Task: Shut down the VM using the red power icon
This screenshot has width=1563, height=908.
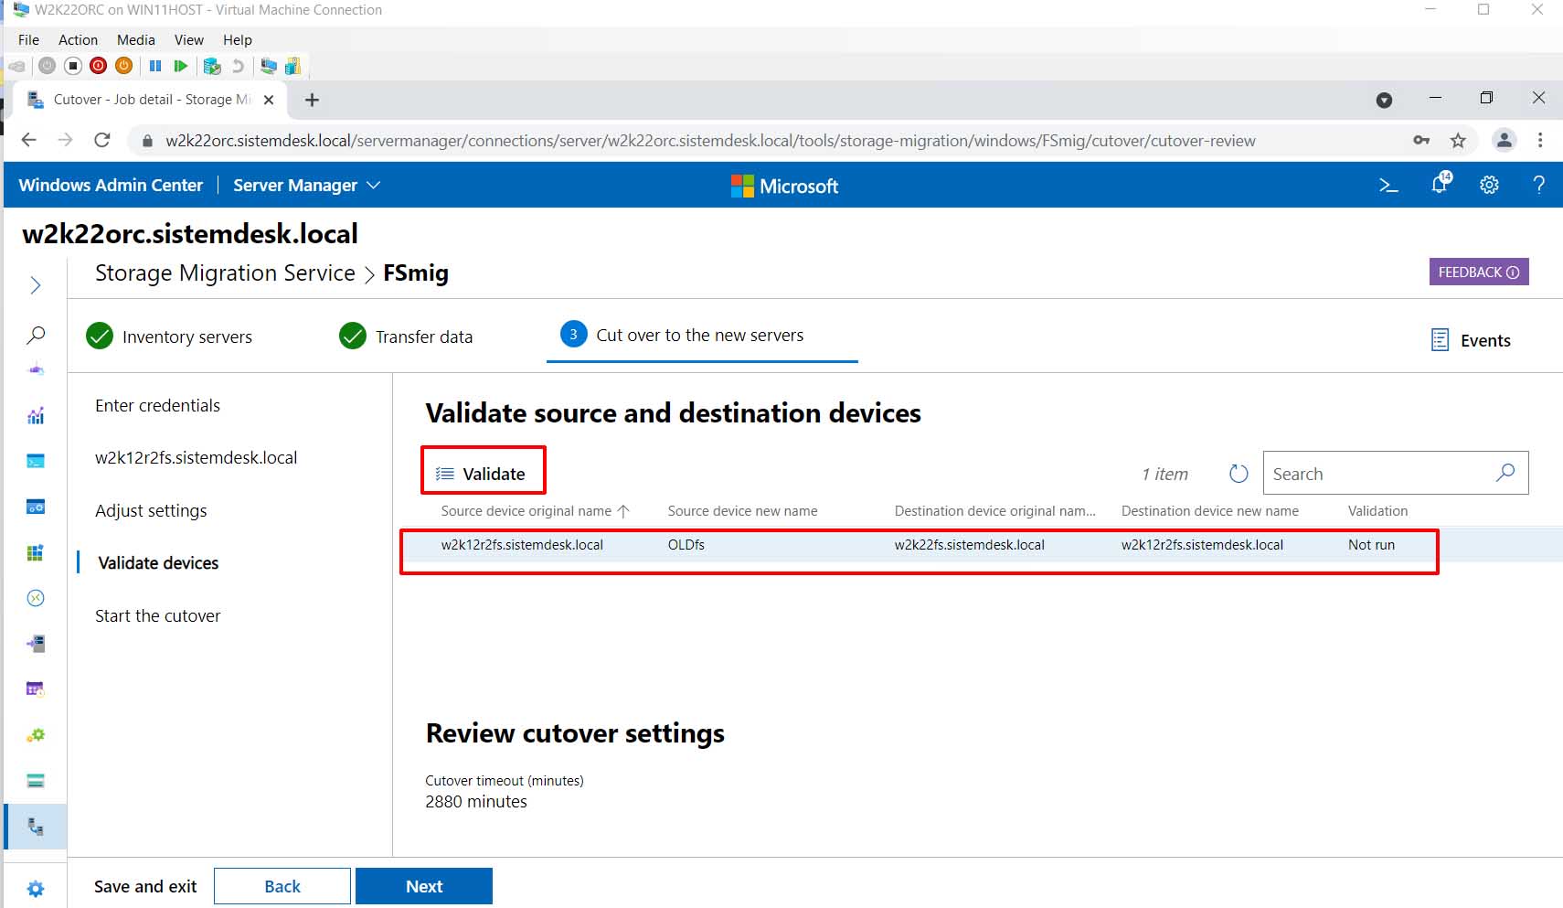Action: point(99,66)
